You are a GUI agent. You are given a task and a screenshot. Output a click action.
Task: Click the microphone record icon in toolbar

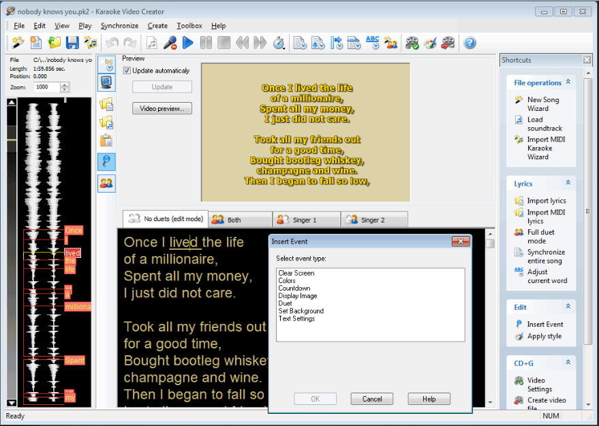coord(170,43)
